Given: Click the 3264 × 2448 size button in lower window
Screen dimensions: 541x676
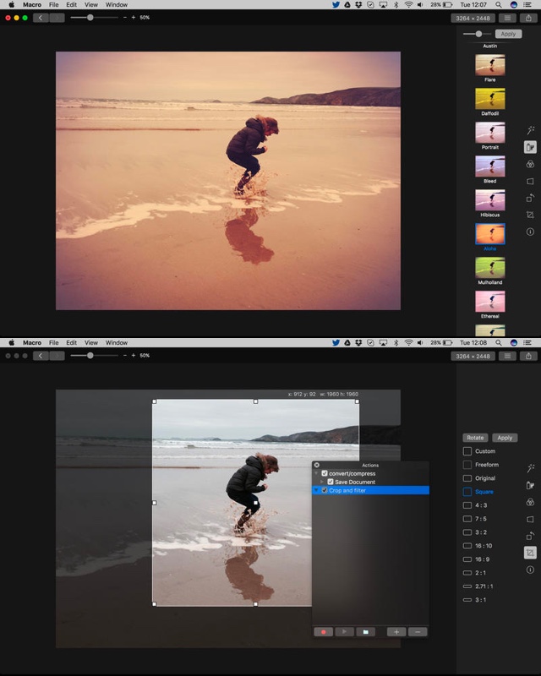Looking at the screenshot, I should [x=473, y=356].
